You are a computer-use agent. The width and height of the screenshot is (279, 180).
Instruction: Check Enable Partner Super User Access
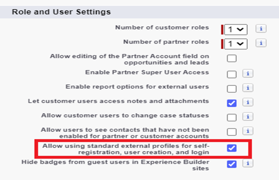[232, 74]
